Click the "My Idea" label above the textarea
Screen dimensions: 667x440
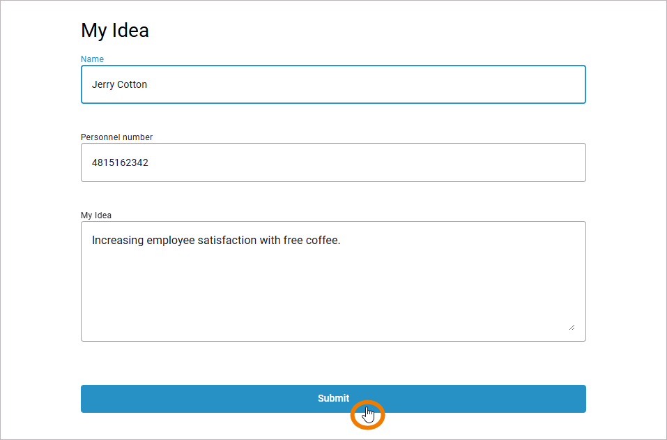coord(96,215)
